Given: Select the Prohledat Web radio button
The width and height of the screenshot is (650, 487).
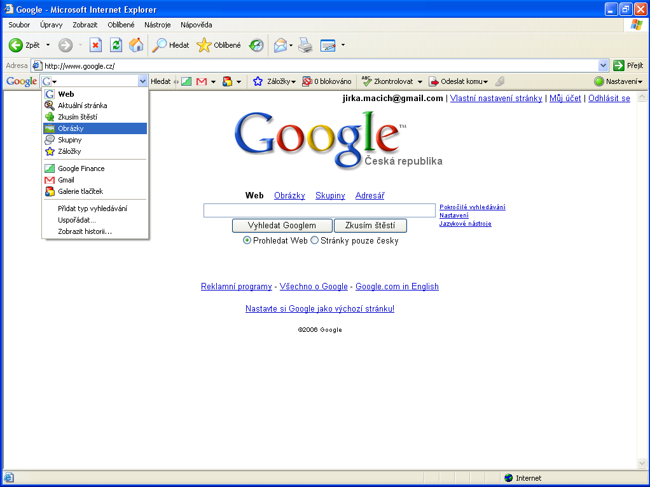Looking at the screenshot, I should click(x=247, y=240).
